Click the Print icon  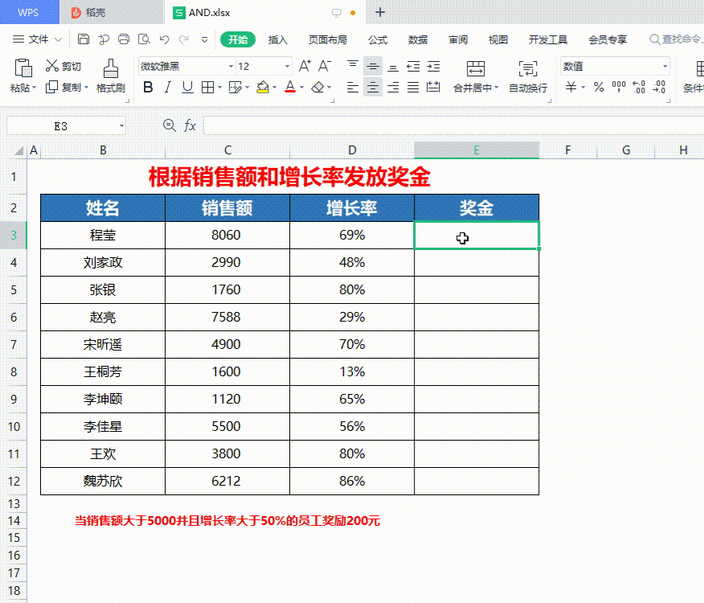pos(124,39)
